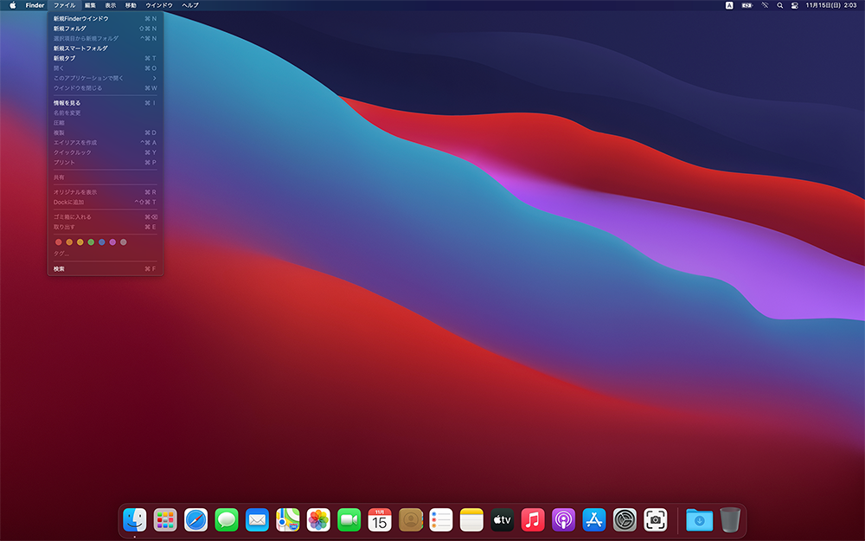865x541 pixels.
Task: Open the 編集 menu in menu bar
Action: pyautogui.click(x=90, y=5)
